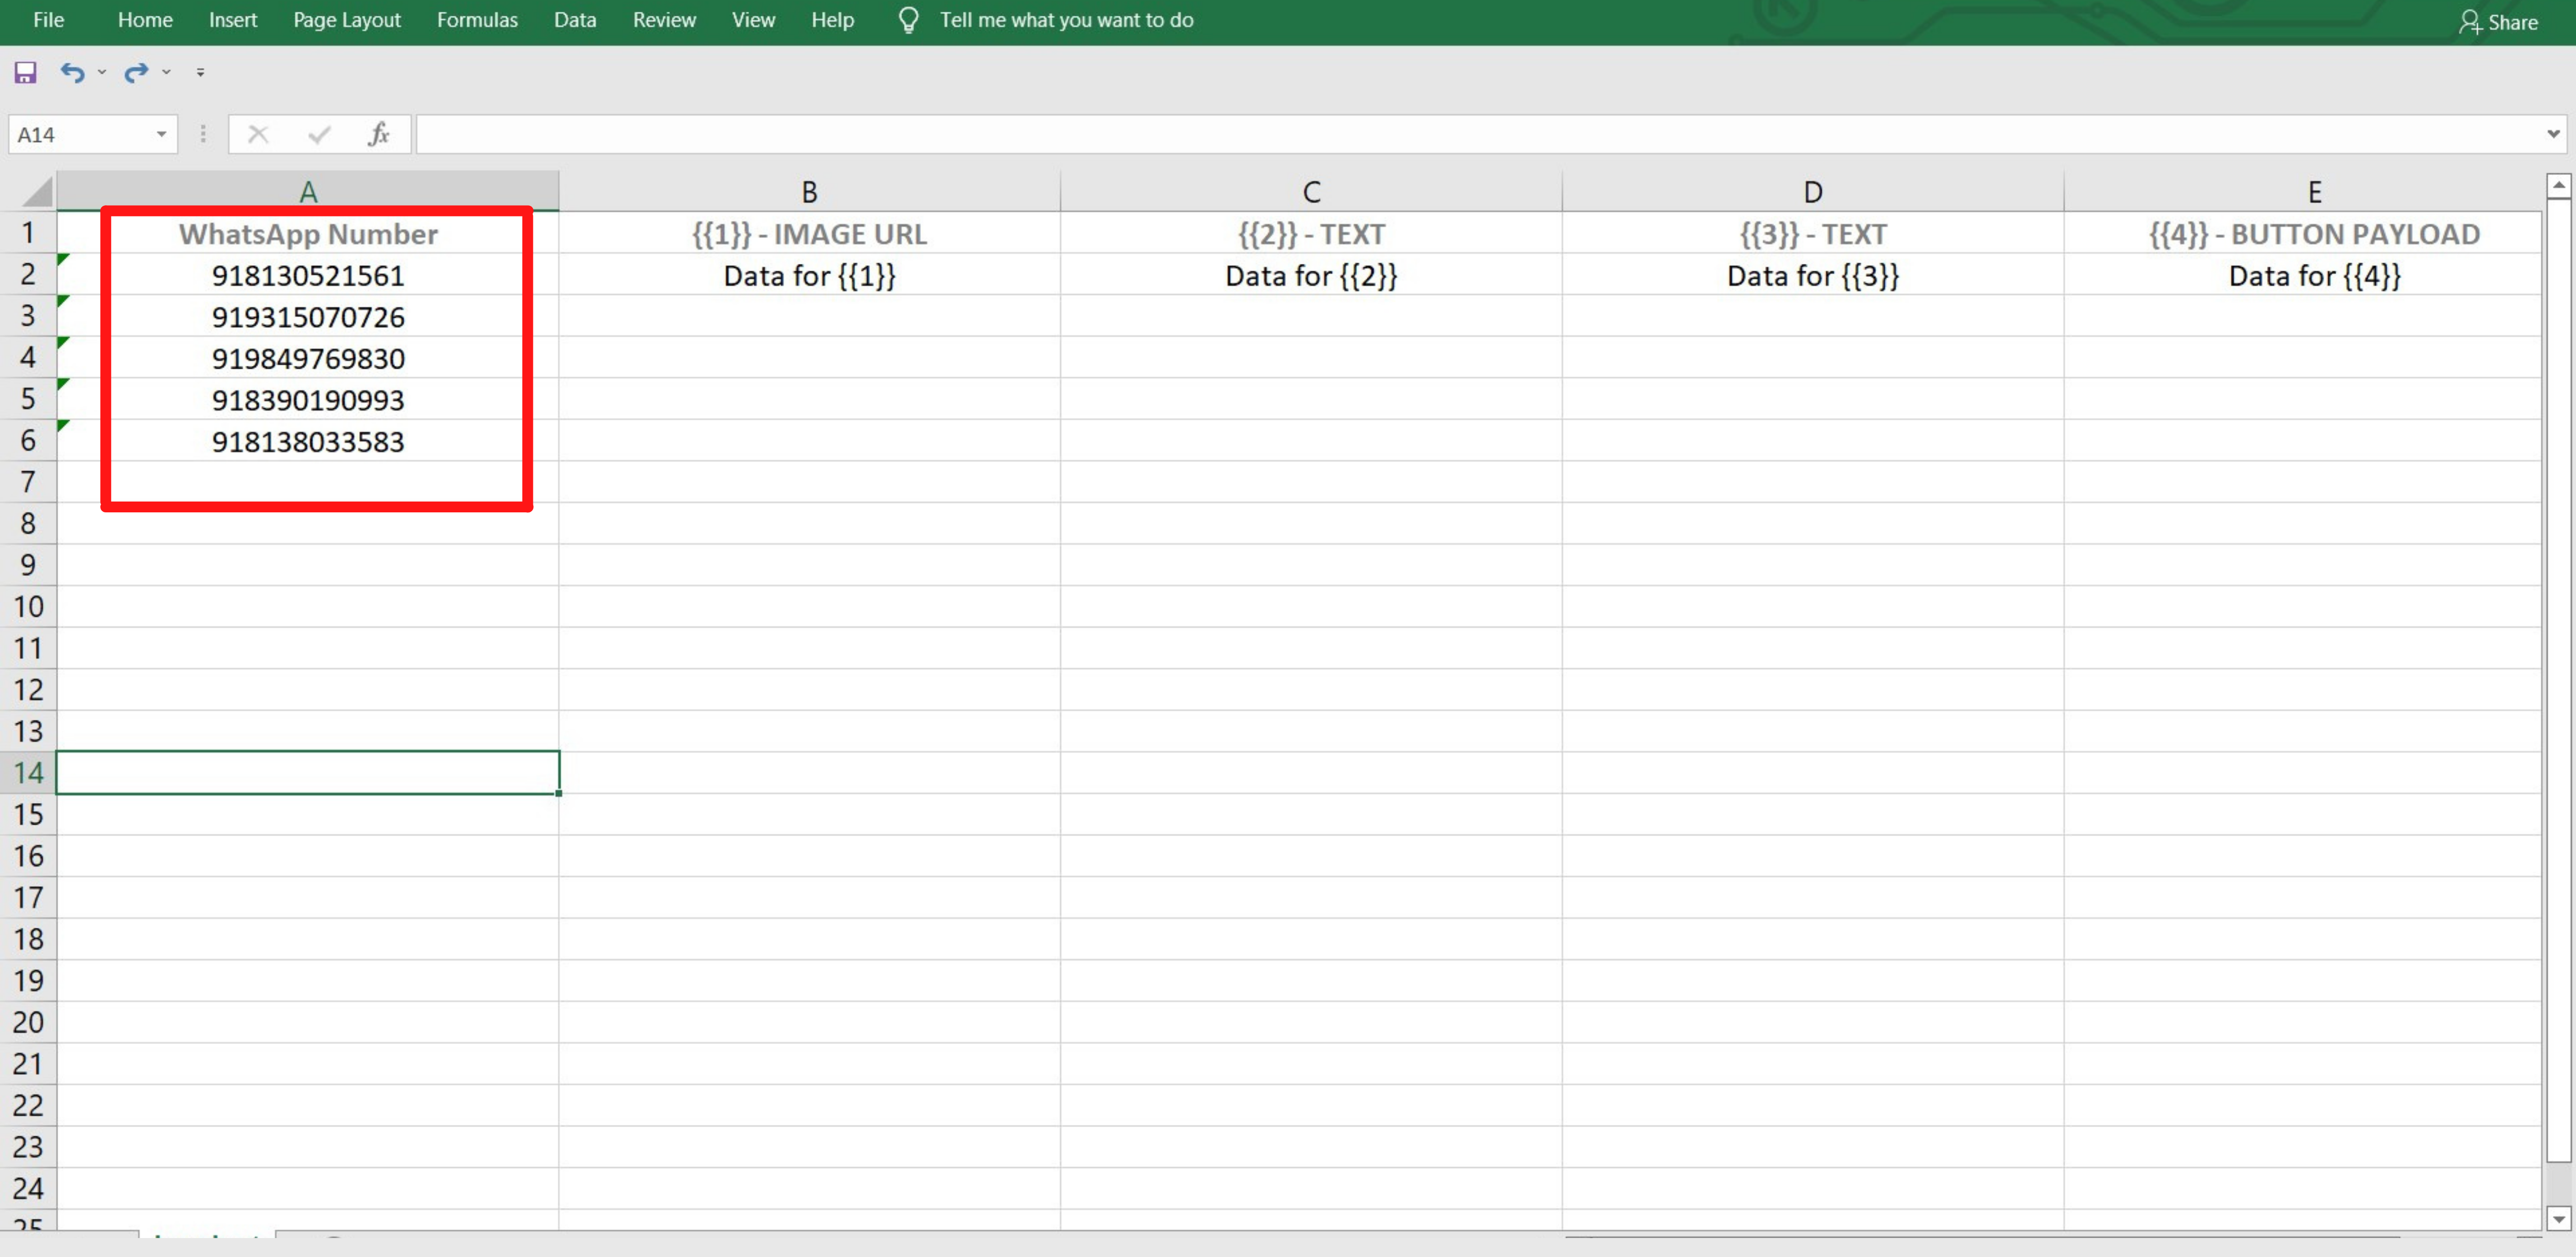This screenshot has width=2576, height=1257.
Task: Open the Review ribbon tab
Action: pyautogui.click(x=664, y=20)
